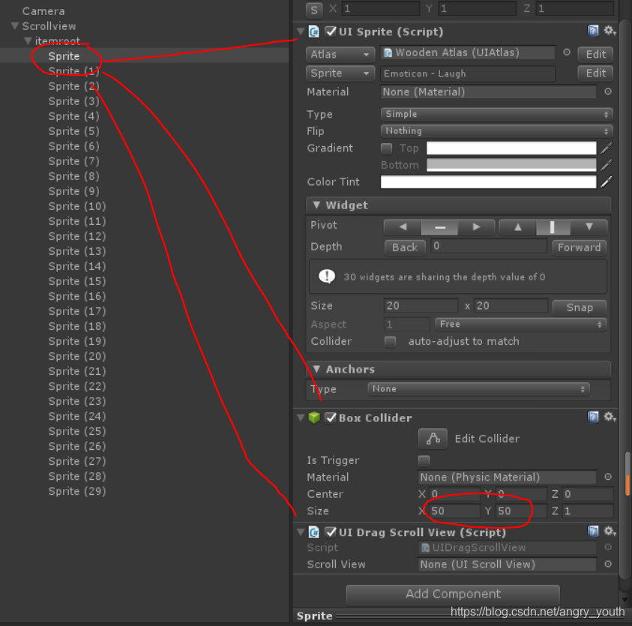Screen dimensions: 632x626
Task: Collapse the UI Sprite component foldout
Action: tap(301, 31)
